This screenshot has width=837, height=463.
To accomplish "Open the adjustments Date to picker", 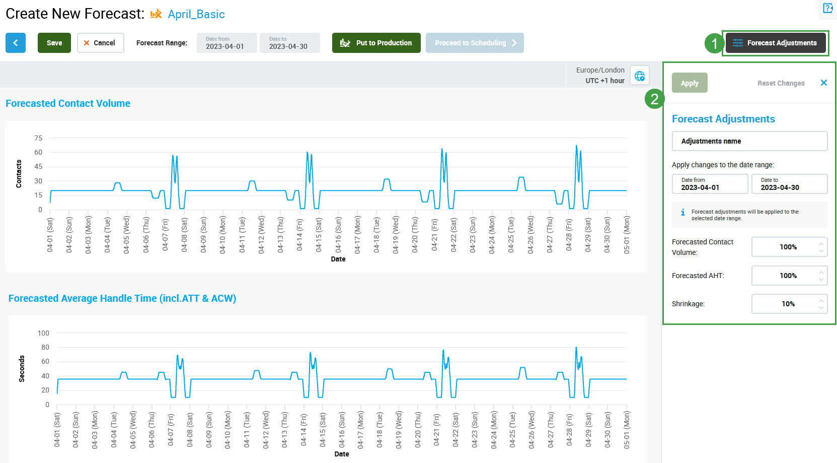I will [x=789, y=184].
